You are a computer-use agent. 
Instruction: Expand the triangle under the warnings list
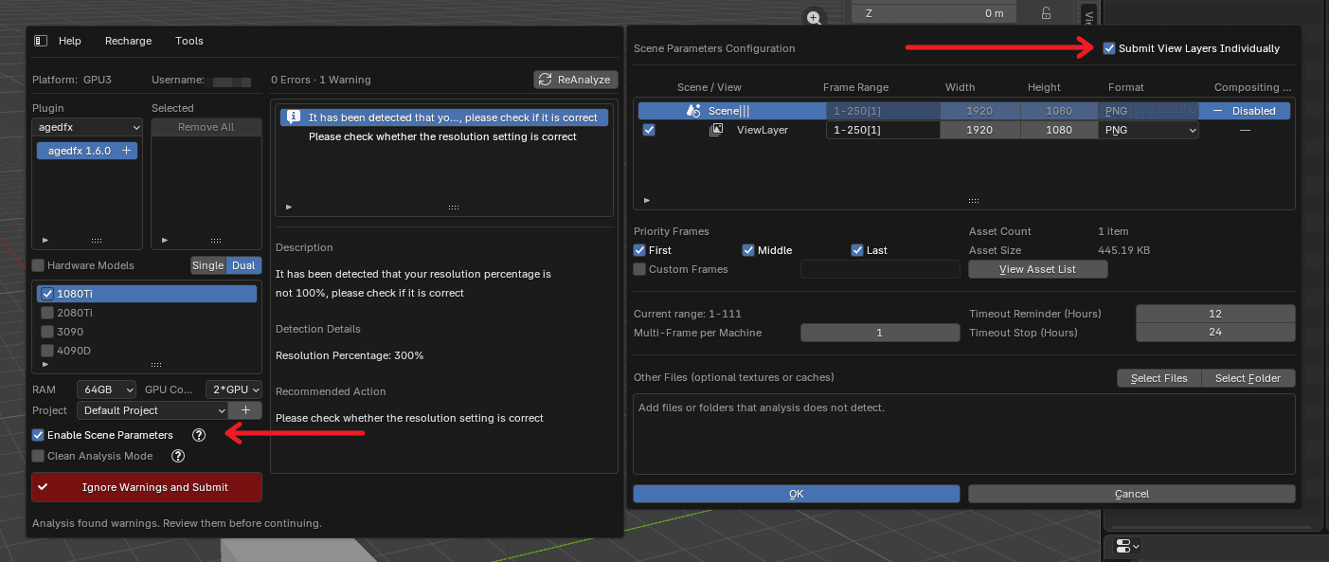coord(289,207)
